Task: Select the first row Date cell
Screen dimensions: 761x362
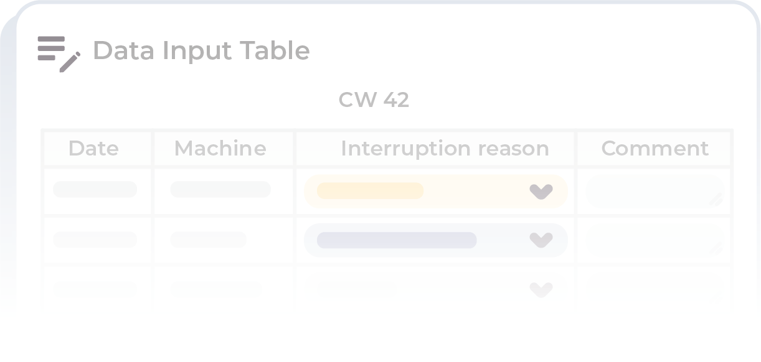Action: pos(95,190)
